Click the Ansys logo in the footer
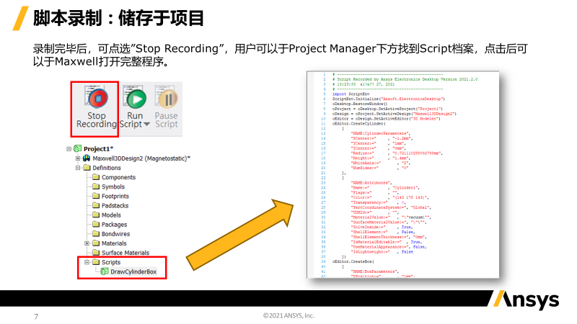The height and width of the screenshot is (324, 577). click(526, 300)
